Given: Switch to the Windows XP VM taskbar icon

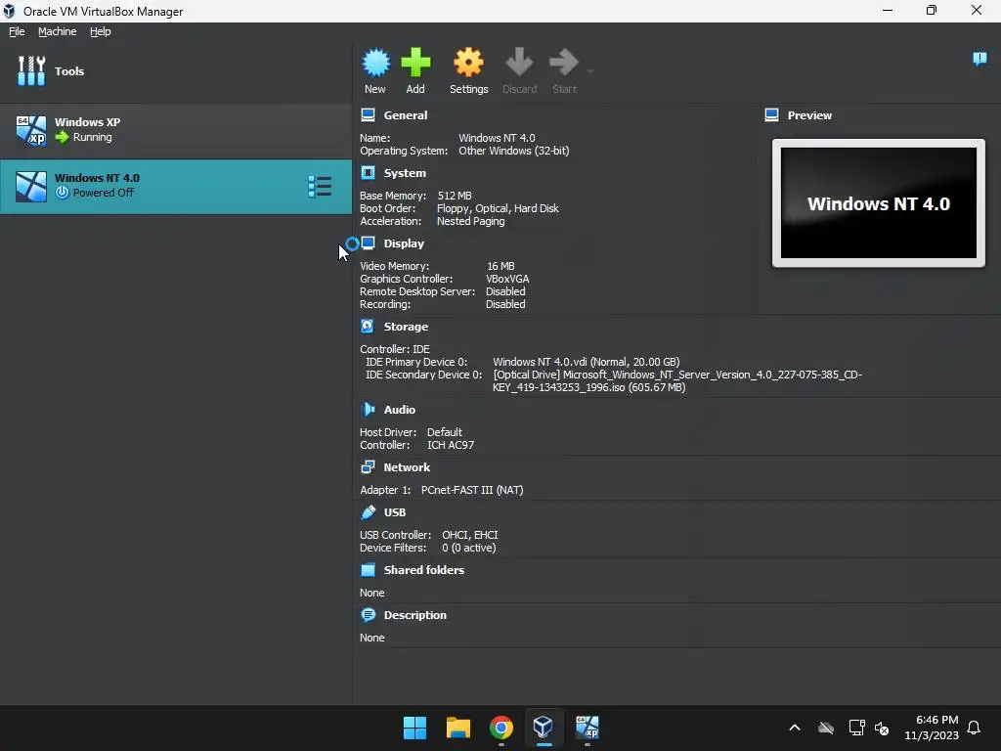Looking at the screenshot, I should pyautogui.click(x=588, y=728).
